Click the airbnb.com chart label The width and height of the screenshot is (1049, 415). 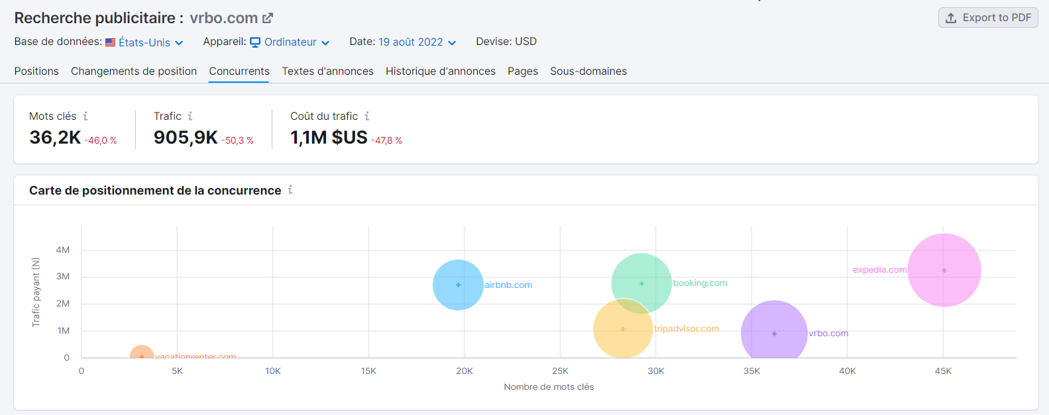508,285
